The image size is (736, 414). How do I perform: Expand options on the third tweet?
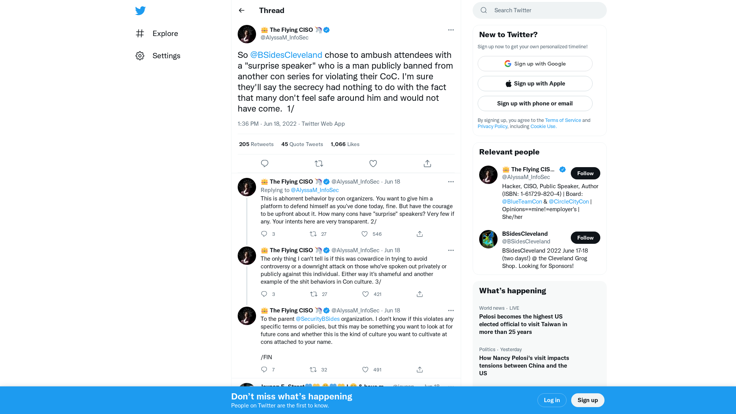point(451,250)
